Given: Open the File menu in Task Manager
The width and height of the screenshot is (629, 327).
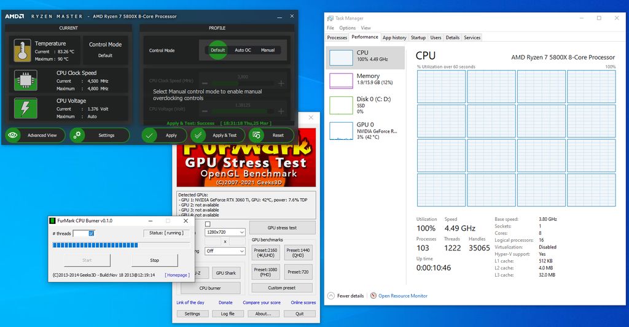Looking at the screenshot, I should [330, 28].
